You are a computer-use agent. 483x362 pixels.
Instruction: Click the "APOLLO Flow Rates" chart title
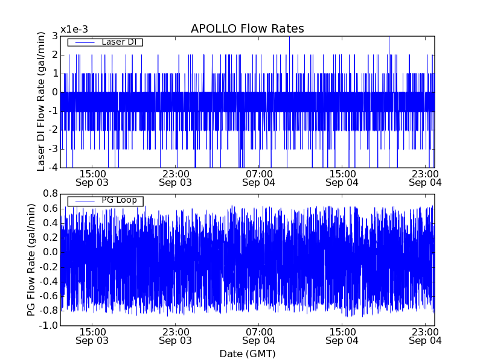(247, 29)
